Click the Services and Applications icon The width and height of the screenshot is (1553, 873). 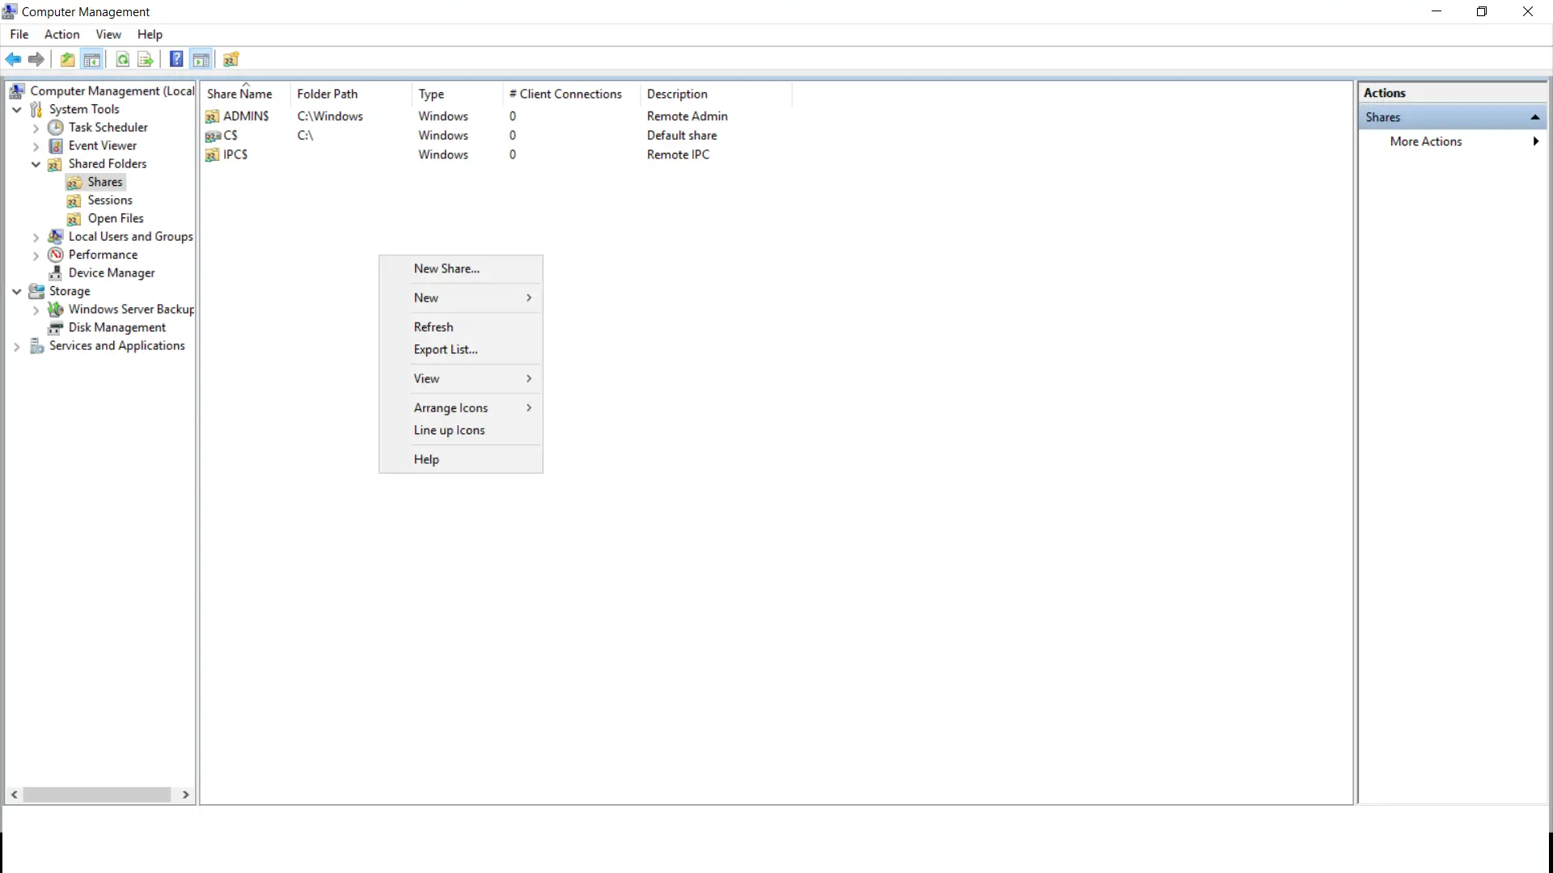36,346
